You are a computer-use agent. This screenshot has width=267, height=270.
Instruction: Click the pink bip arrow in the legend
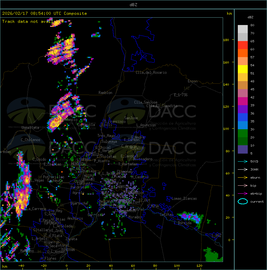pos(243,185)
